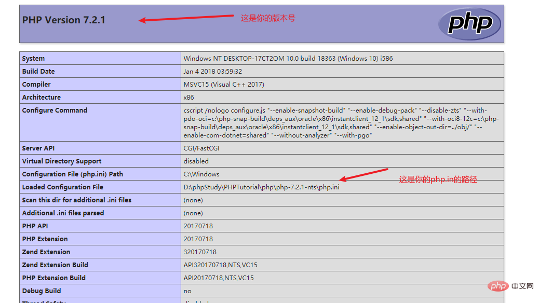
Task: Click Scan this dir for additional .ini files
Action: coord(77,200)
